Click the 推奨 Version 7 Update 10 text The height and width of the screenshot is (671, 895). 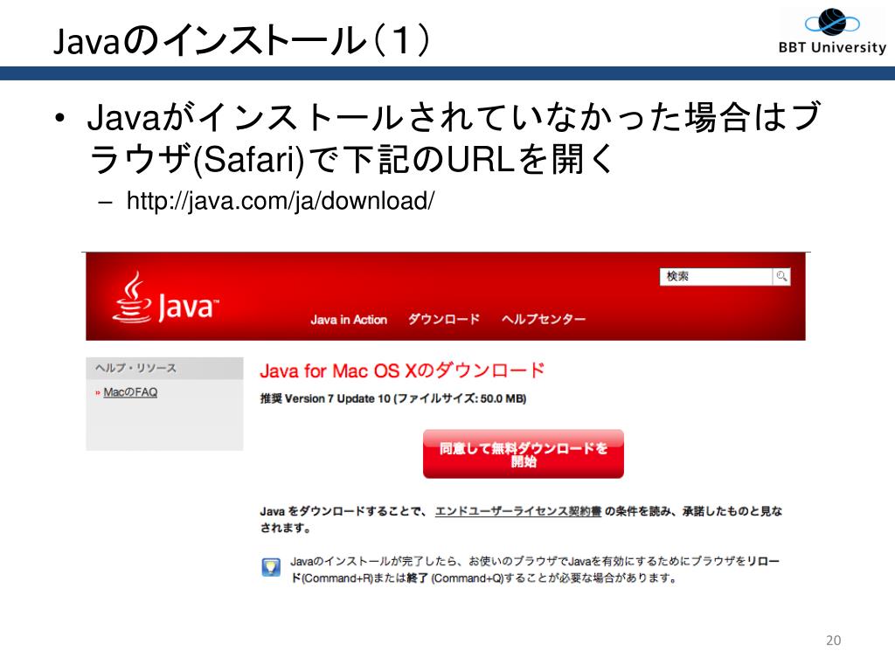[x=325, y=398]
